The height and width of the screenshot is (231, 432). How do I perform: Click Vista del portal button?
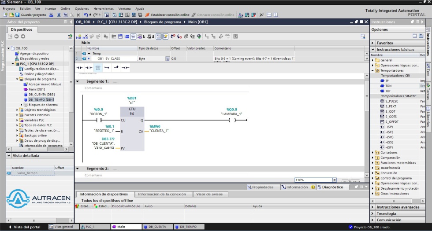pyautogui.click(x=25, y=227)
